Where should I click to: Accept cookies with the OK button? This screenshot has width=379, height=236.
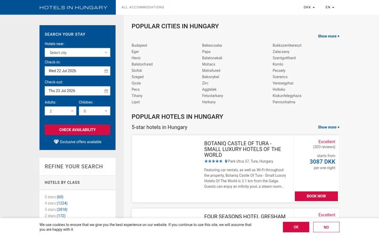[296, 227]
